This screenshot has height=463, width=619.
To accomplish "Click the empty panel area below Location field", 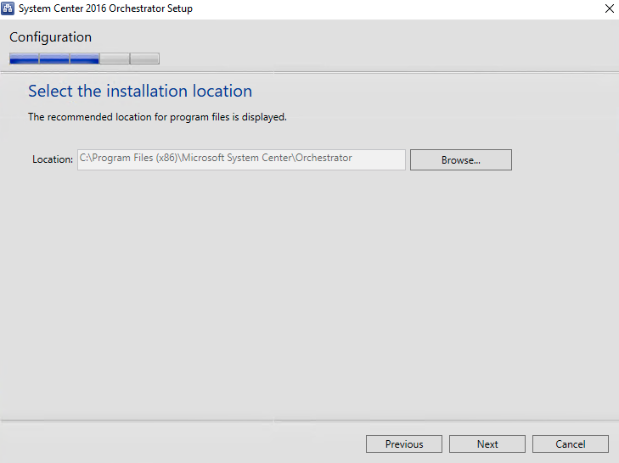I will click(309, 288).
